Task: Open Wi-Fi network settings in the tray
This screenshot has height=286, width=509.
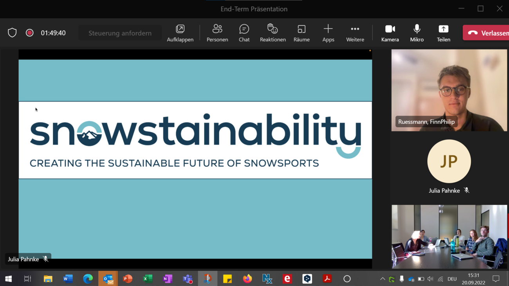Action: (440, 279)
